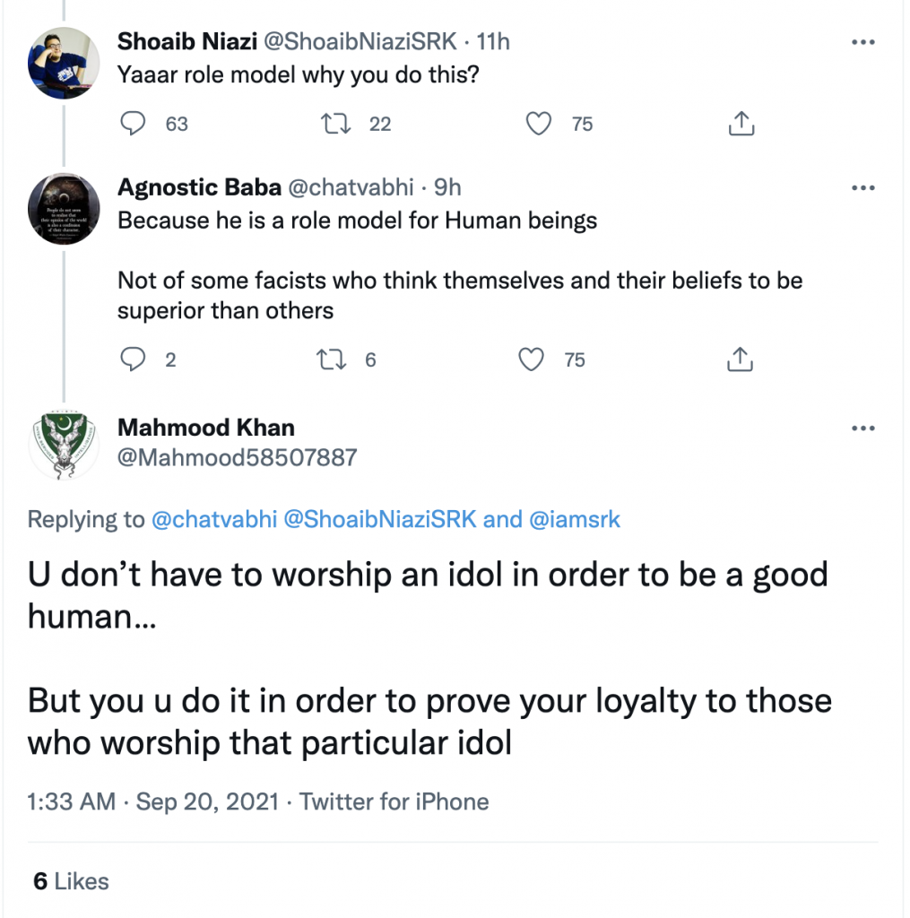Open Shoaib Niazi's profile picture
This screenshot has height=918, width=910.
(x=64, y=63)
